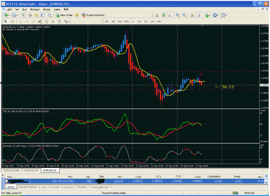Open the Account History terminal tab
This screenshot has height=196, width=270.
click(28, 187)
